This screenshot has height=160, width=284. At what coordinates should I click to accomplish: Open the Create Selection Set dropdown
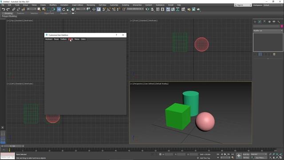point(135,9)
